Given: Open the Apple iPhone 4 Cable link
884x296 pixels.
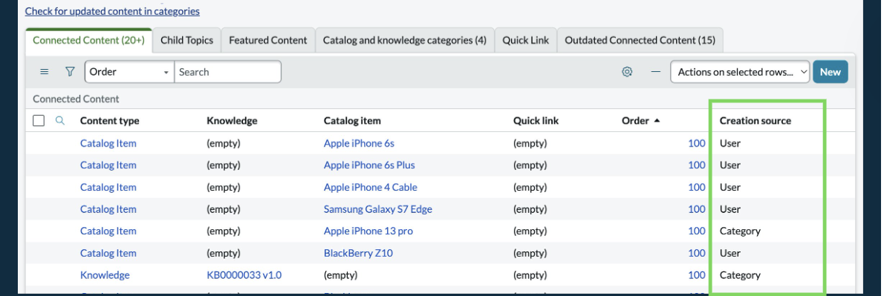Looking at the screenshot, I should pyautogui.click(x=371, y=187).
